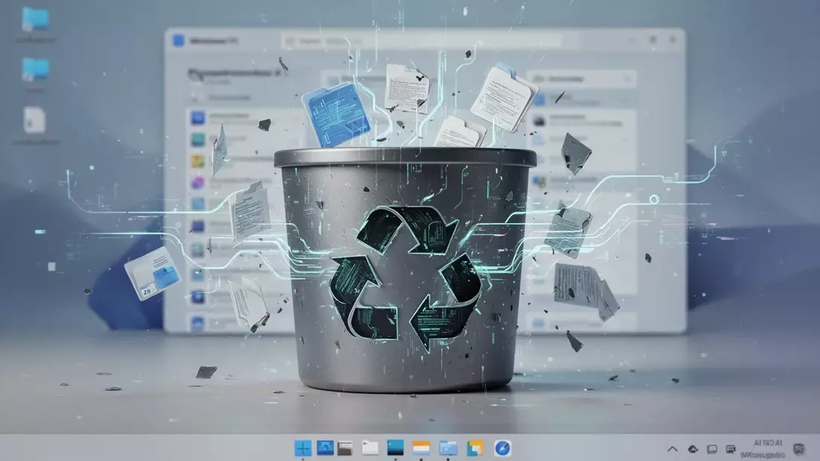Open the clock and date in the taskbar
820x461 pixels.
763,449
